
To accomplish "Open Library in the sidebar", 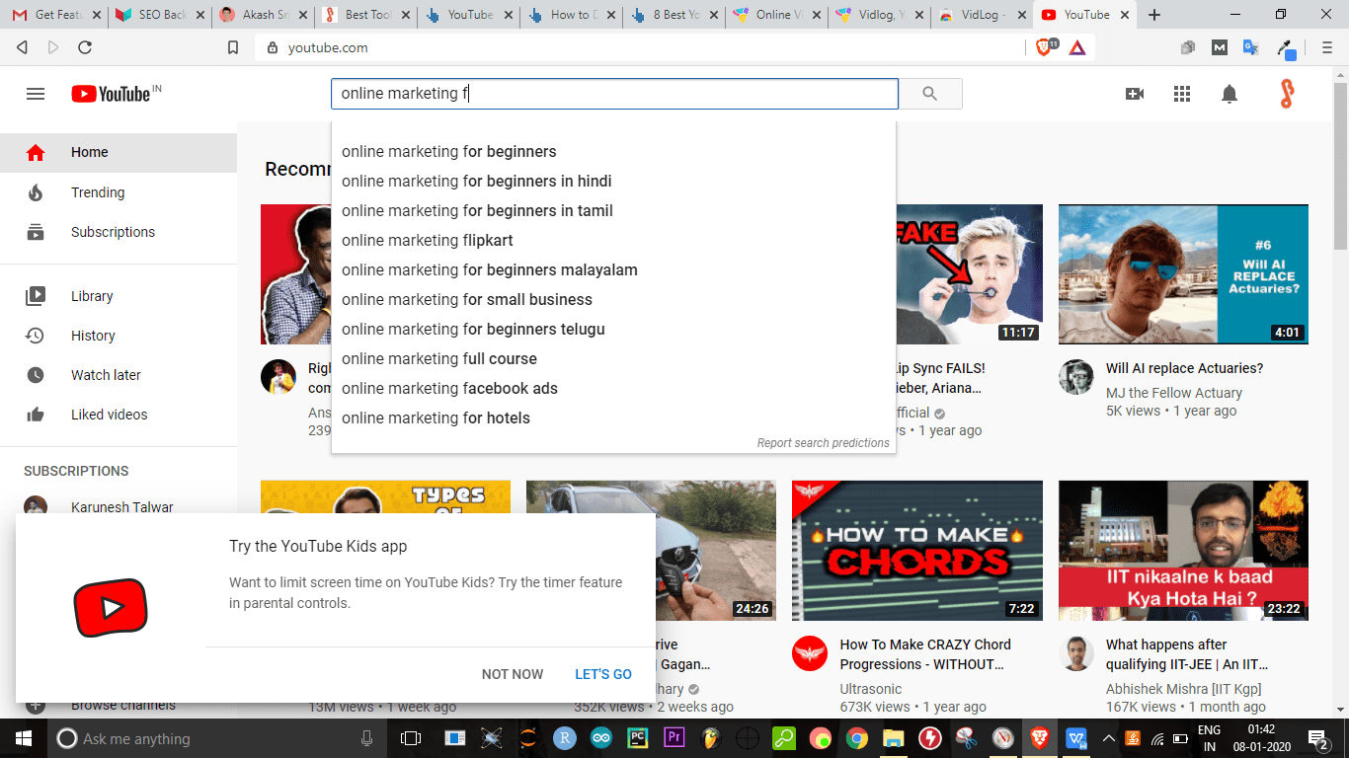I will [x=119, y=296].
